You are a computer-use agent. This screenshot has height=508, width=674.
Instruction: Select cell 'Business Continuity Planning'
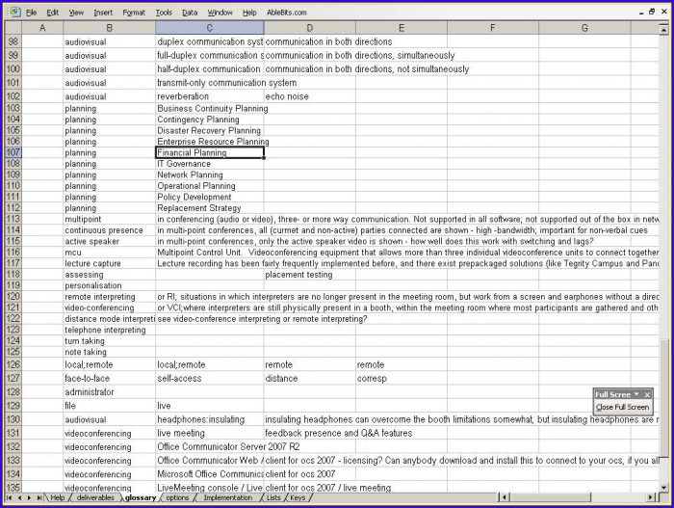[209, 109]
